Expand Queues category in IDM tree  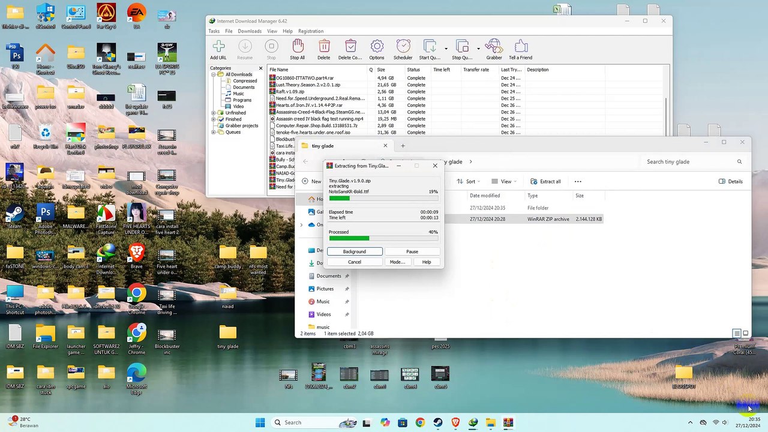[213, 132]
